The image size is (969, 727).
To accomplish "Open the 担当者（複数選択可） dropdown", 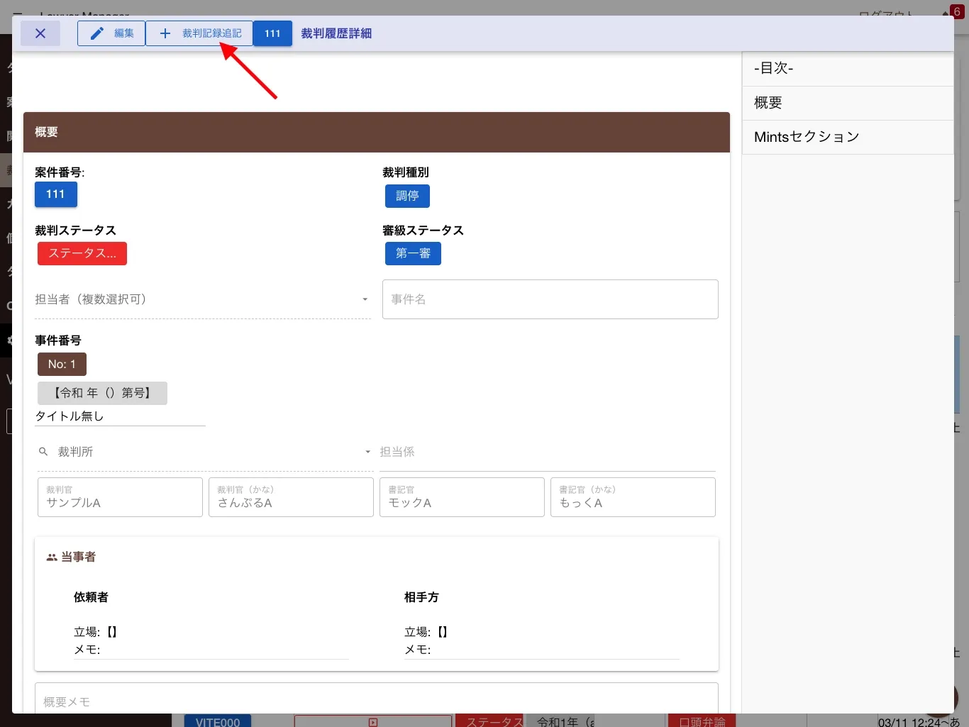I will coord(203,299).
